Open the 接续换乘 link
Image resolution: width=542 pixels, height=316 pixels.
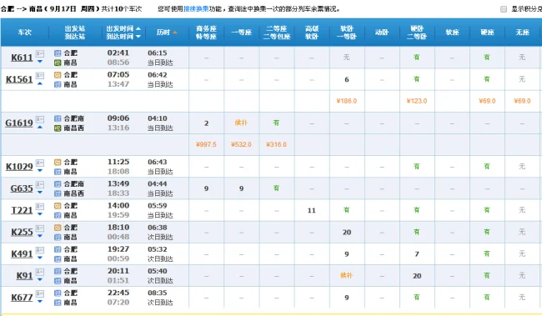coord(196,9)
